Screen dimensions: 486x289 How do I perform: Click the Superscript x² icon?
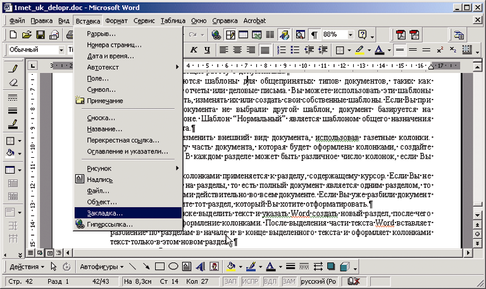click(440, 49)
